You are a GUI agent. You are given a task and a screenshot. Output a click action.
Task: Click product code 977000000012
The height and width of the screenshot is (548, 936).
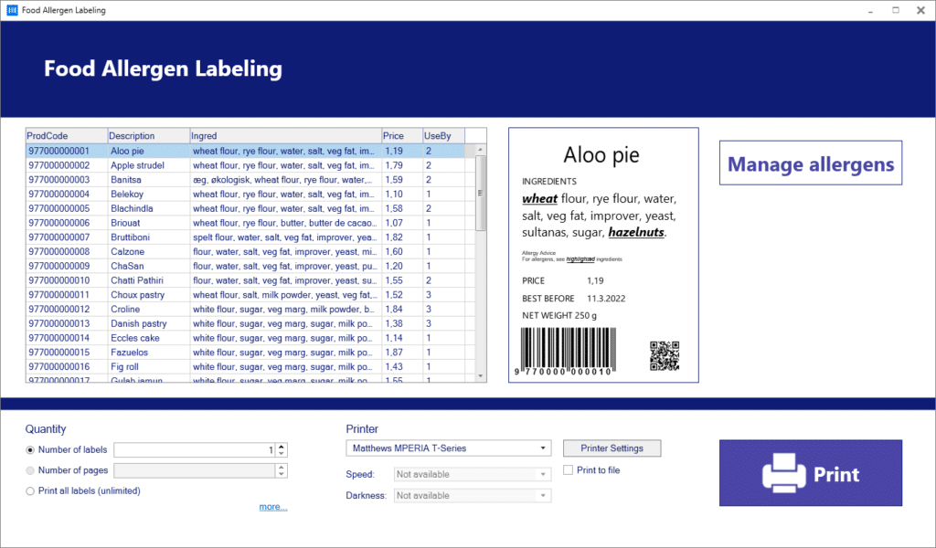pyautogui.click(x=59, y=309)
